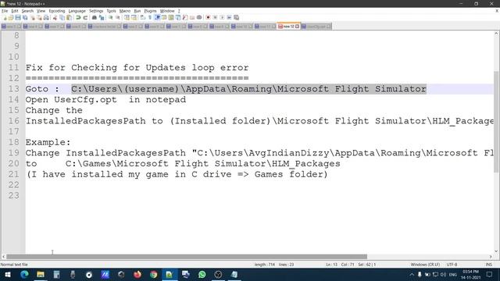Screen dimensions: 500x281
Task: Click the horizontal scrollbar thumb
Action: tap(187, 257)
